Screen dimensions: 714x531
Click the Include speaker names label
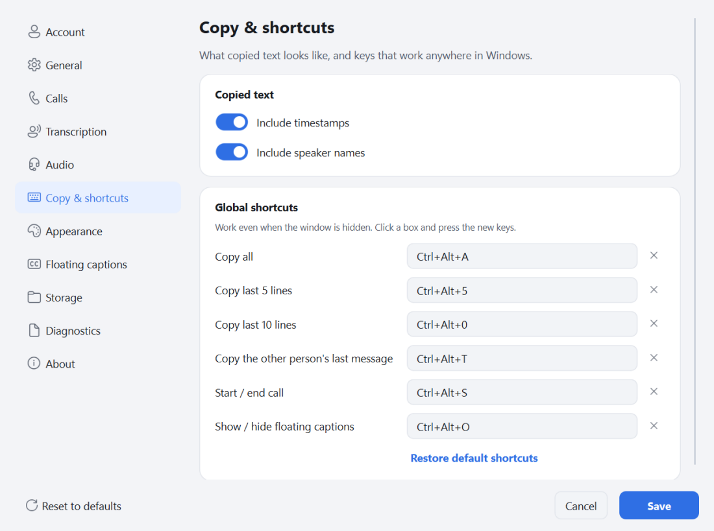310,153
